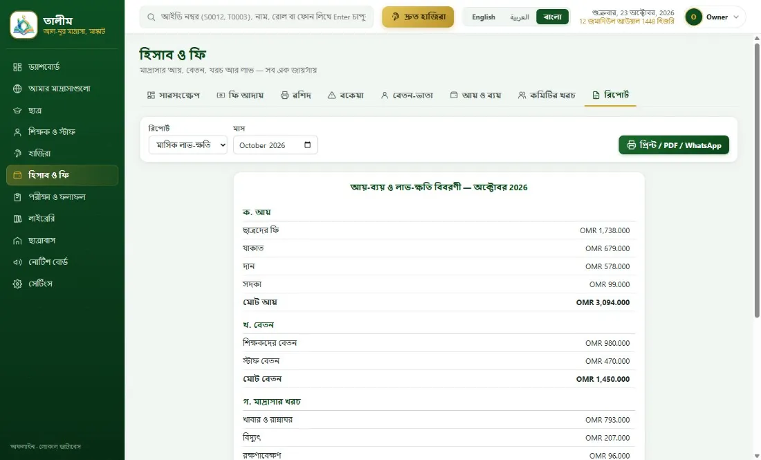The height and width of the screenshot is (460, 761).
Task: Click the megaphone icon for নোটিশ বোর্ড
Action: (17, 262)
